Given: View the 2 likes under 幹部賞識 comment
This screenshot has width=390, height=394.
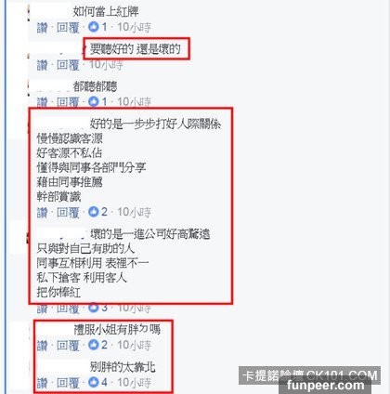Looking at the screenshot, I should coord(97,212).
